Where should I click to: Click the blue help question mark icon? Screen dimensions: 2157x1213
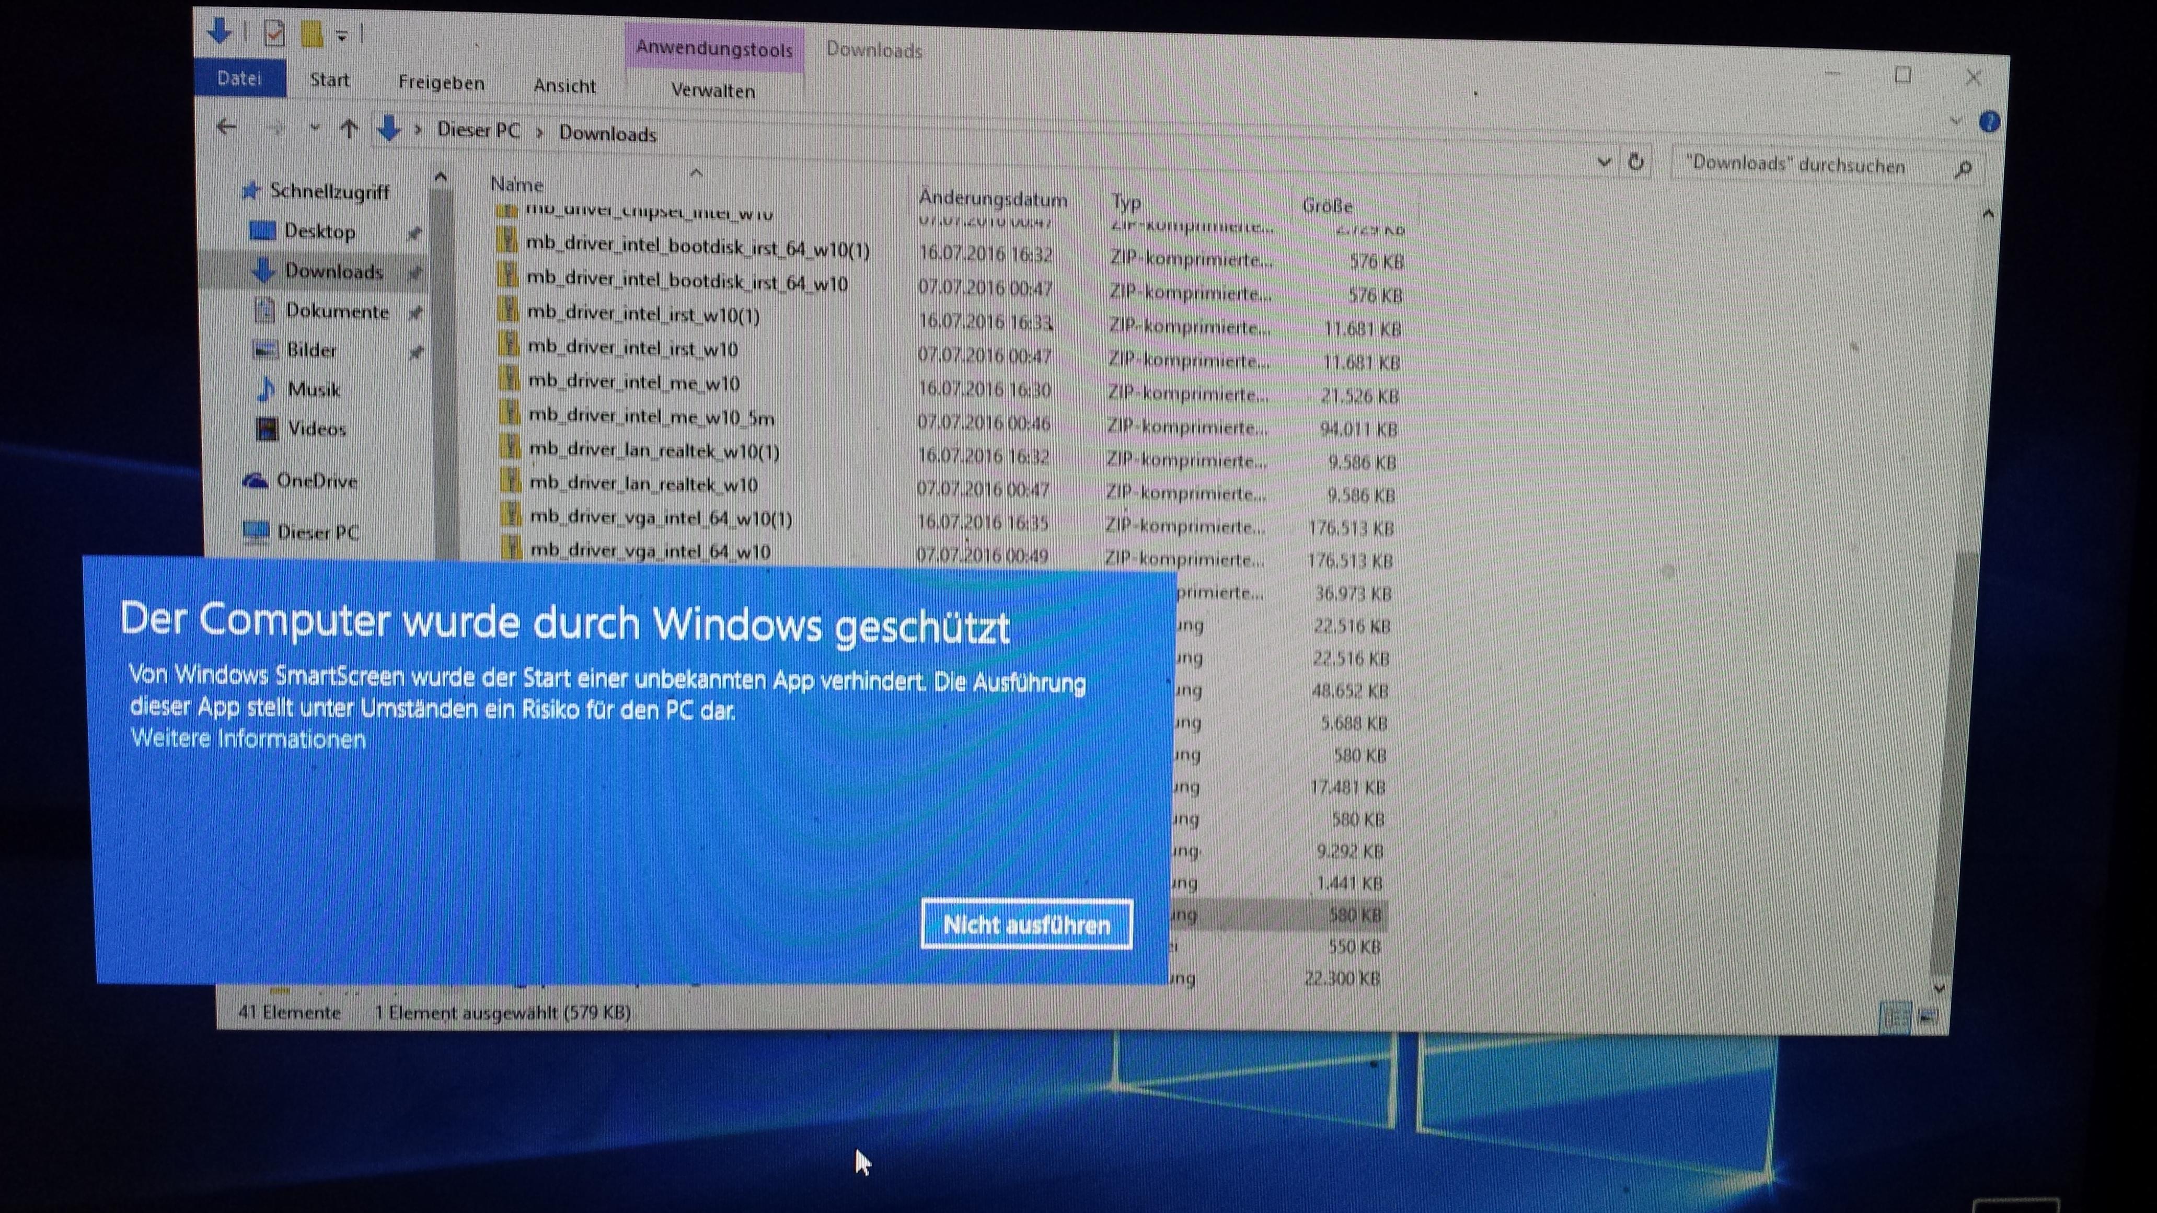(x=1990, y=122)
